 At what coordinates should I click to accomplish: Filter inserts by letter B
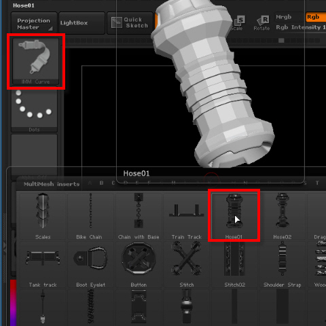102,183
